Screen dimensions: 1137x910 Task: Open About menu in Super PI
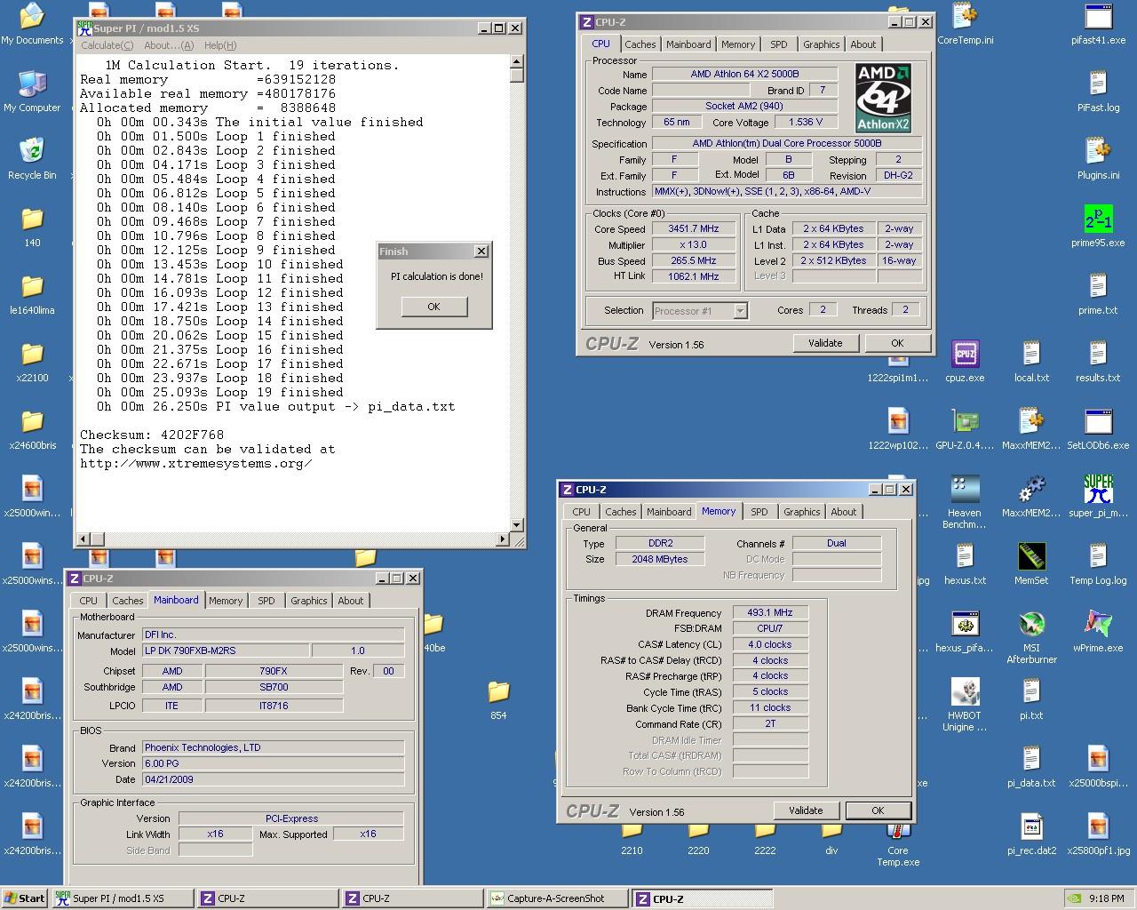pos(168,45)
